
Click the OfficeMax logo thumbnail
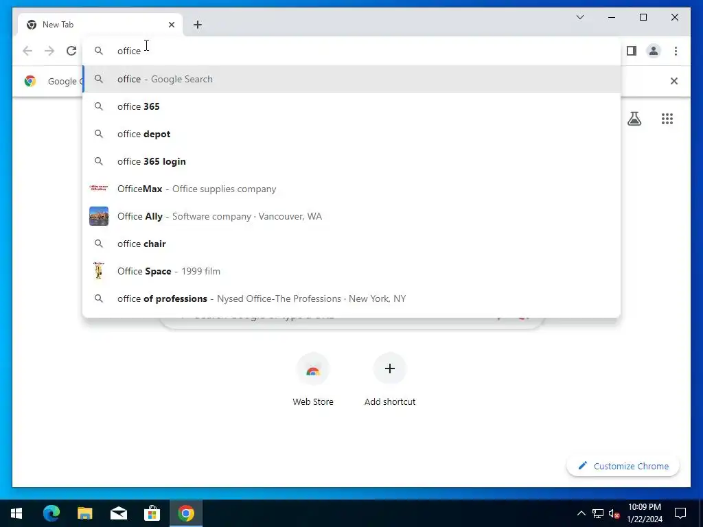click(99, 188)
